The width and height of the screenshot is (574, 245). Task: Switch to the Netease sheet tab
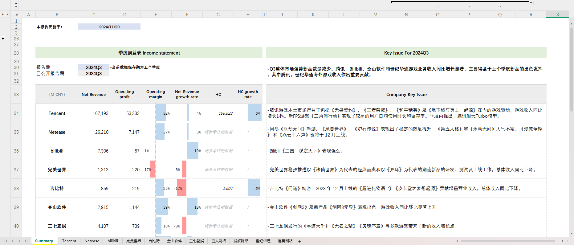[92, 241]
